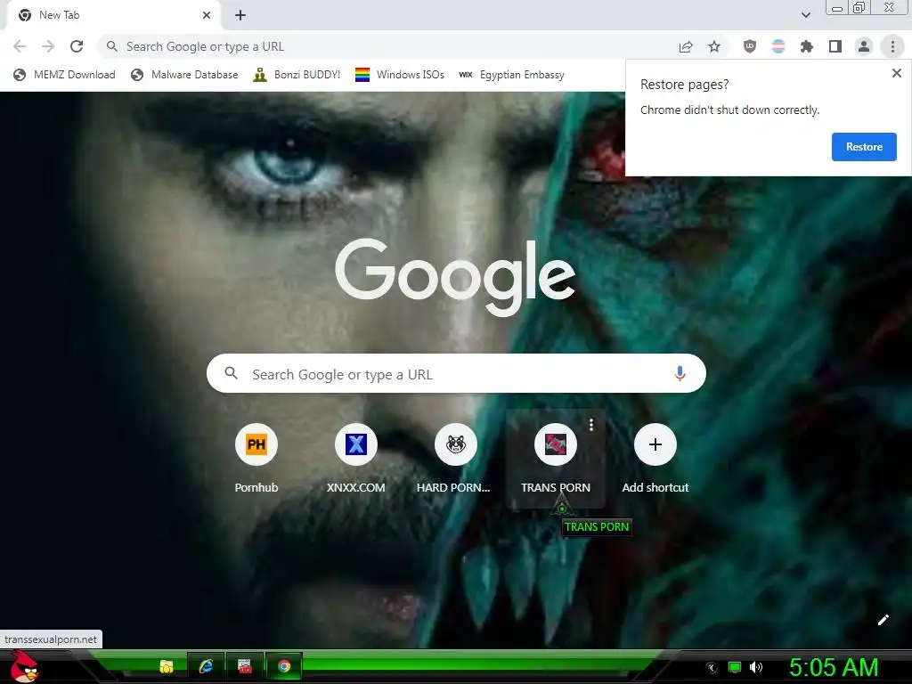Launch Internet Explorer from the taskbar
This screenshot has height=684, width=912.
[x=206, y=666]
